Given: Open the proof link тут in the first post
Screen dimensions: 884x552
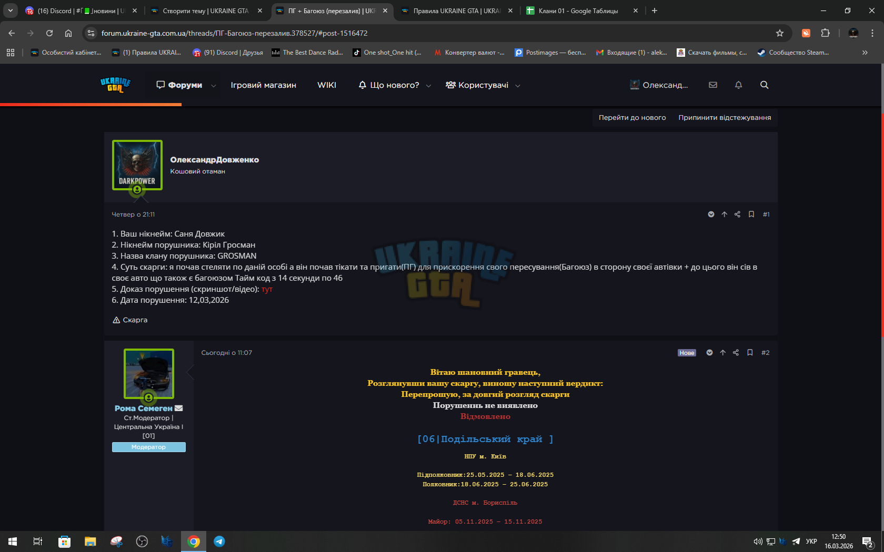Looking at the screenshot, I should tap(267, 289).
